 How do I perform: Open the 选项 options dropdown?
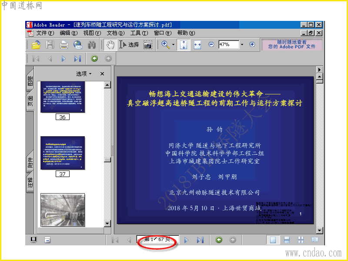(x=84, y=74)
